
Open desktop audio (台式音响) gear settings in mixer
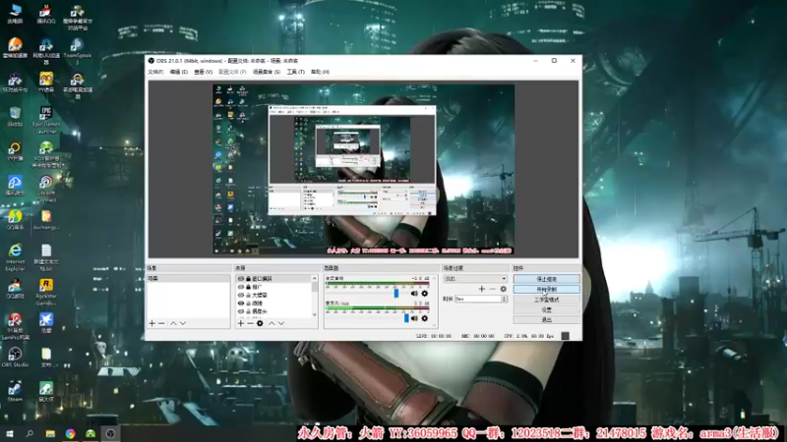[425, 293]
